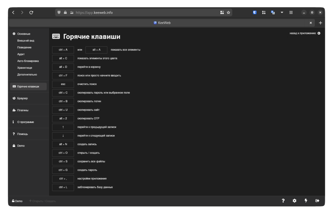This screenshot has height=215, width=333.
Task: Open the browser hamburger menu
Action: (x=291, y=12)
